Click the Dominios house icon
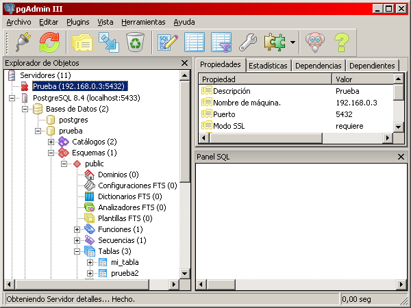Viewport: 411px width, 308px height. pos(89,175)
